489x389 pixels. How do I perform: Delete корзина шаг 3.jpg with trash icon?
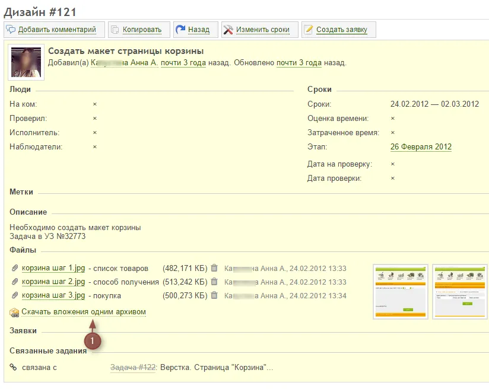[214, 295]
